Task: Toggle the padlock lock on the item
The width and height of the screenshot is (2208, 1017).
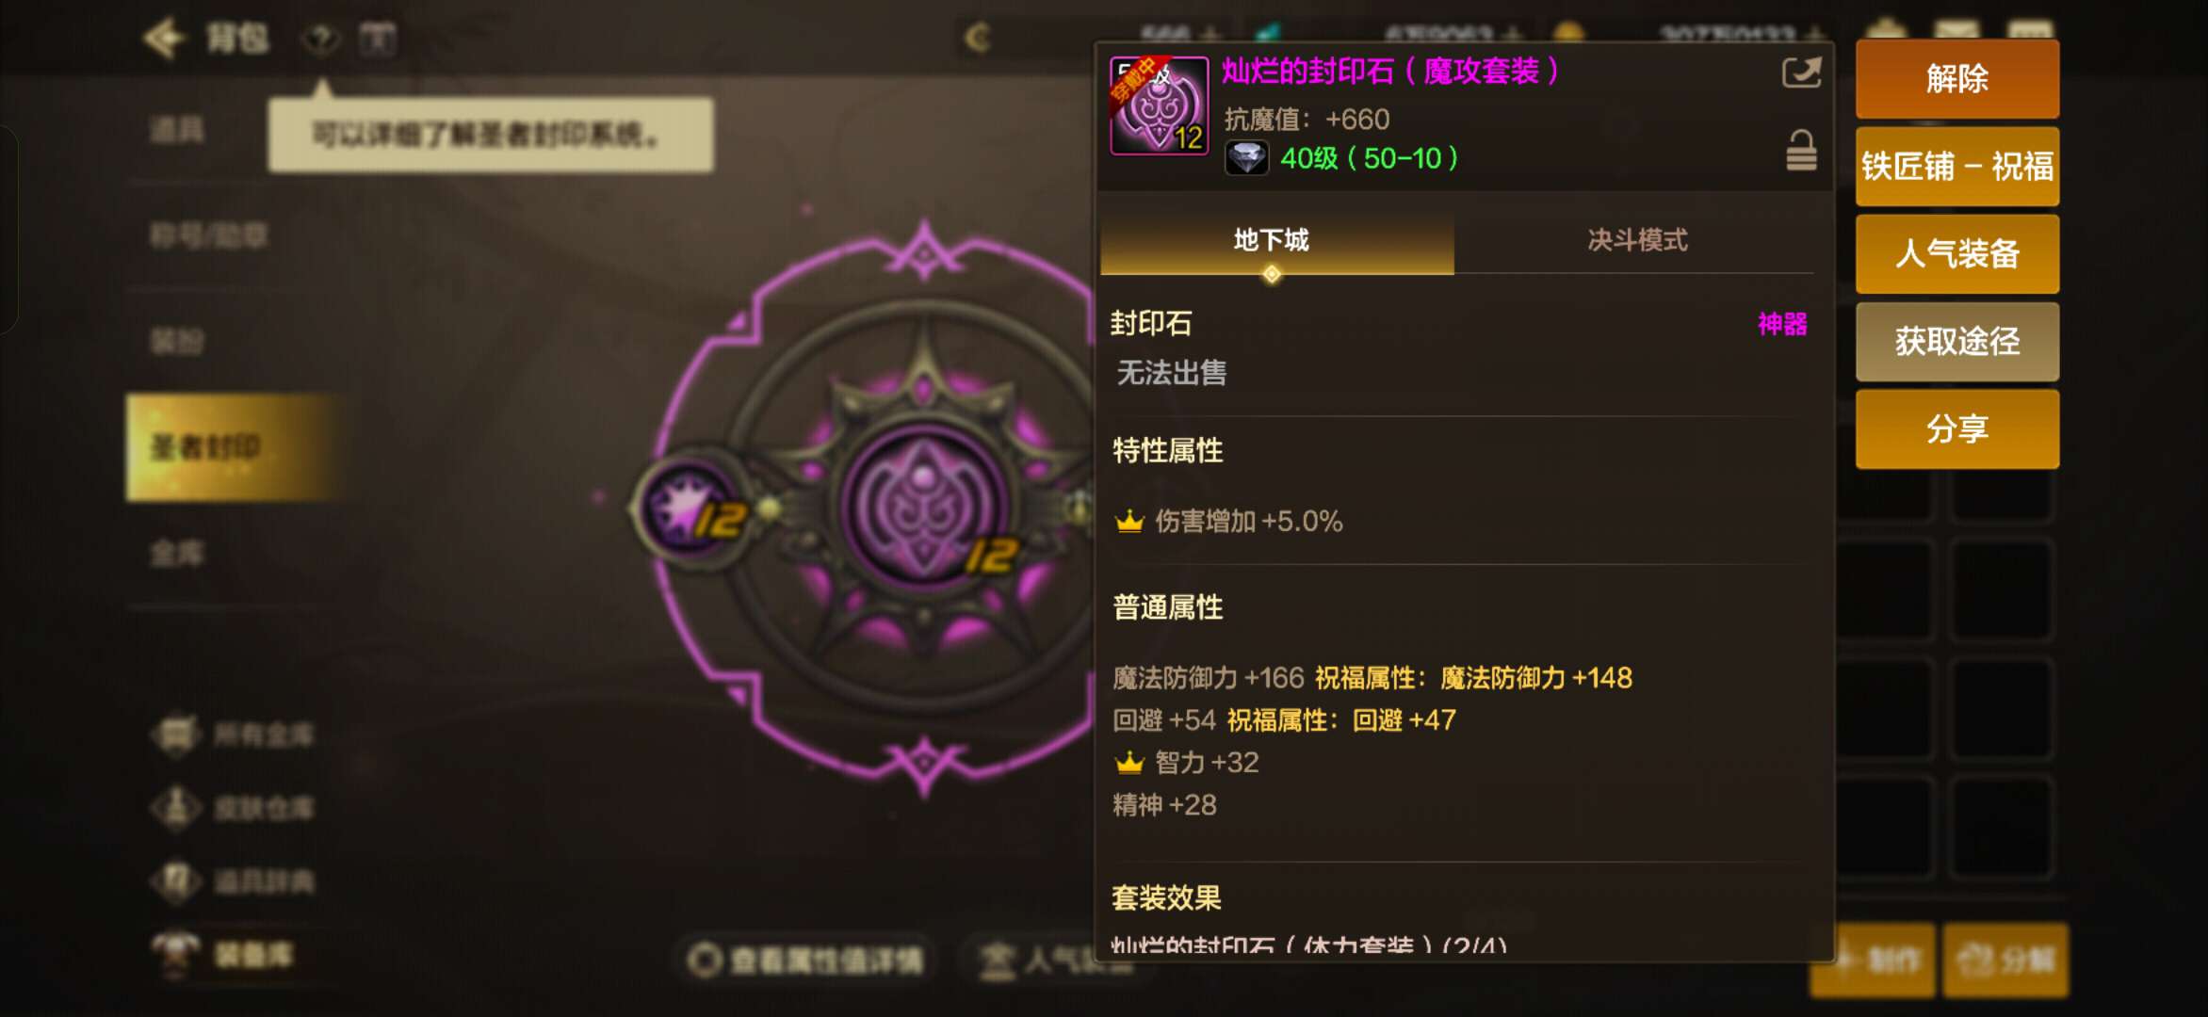Action: click(x=1801, y=151)
